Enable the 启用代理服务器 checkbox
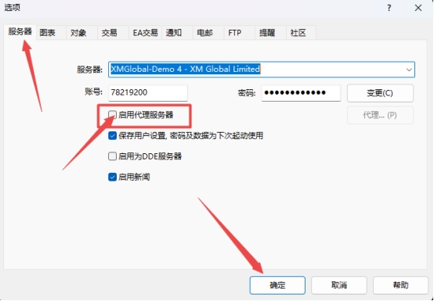The height and width of the screenshot is (301, 434). (x=112, y=115)
